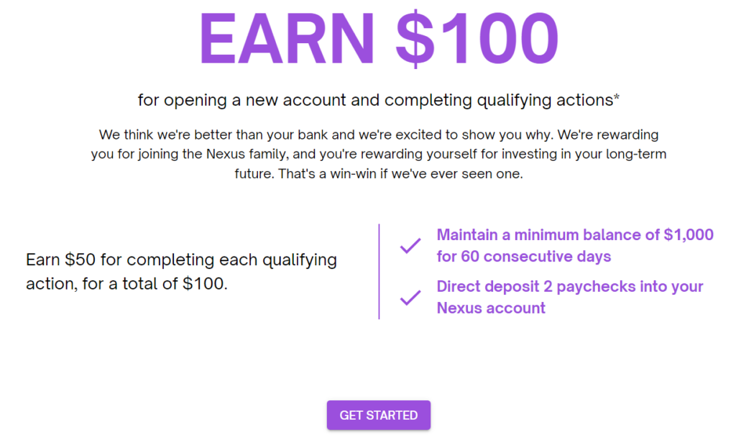Screen dimensions: 736x437
Task: Click the purple vertical divider line
Action: click(379, 271)
